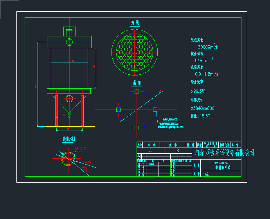Click the right foundation anchor square
This screenshot has height=219, width=270.
[x=155, y=109]
